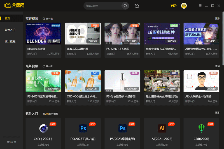The width and height of the screenshot is (224, 149).
Task: Click the Huke logo in top-left
Action: [14, 6]
